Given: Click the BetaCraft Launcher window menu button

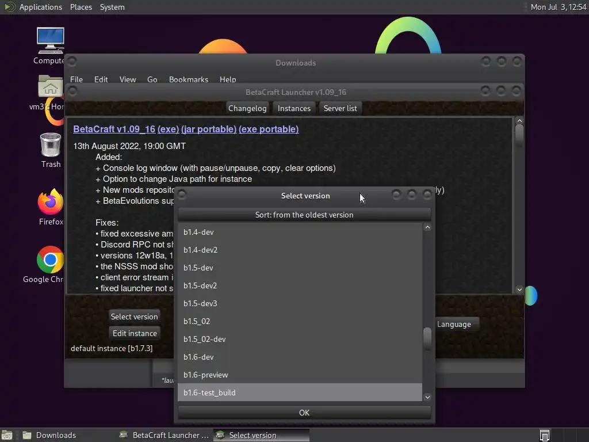Looking at the screenshot, I should tap(72, 91).
